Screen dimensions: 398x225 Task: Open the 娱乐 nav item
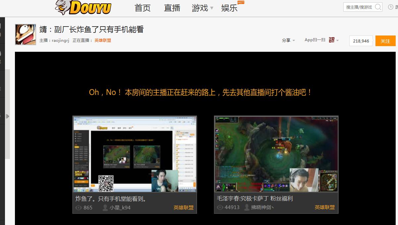click(229, 8)
